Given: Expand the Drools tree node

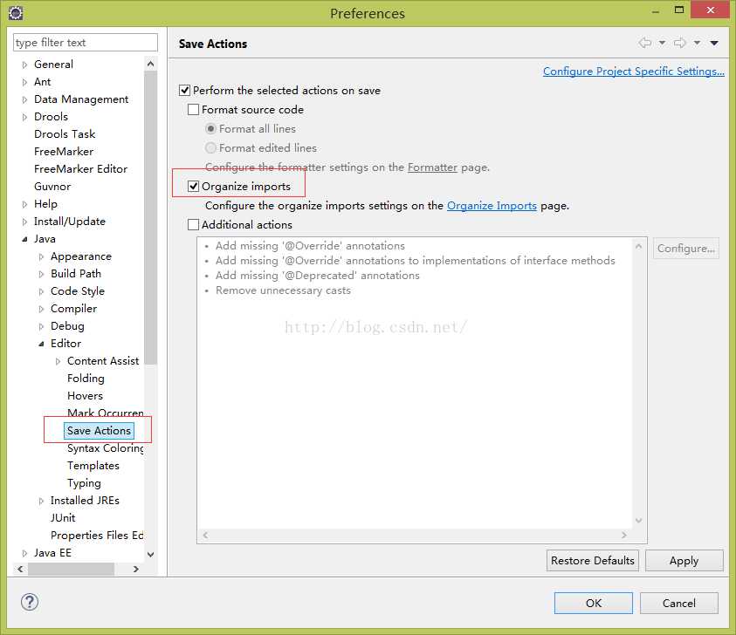Looking at the screenshot, I should pyautogui.click(x=24, y=117).
